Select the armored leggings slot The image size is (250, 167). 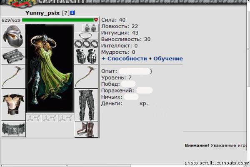click(86, 105)
